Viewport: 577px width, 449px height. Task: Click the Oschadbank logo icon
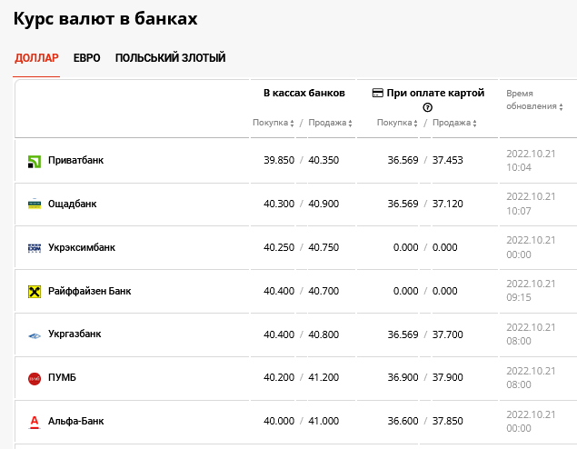[35, 205]
